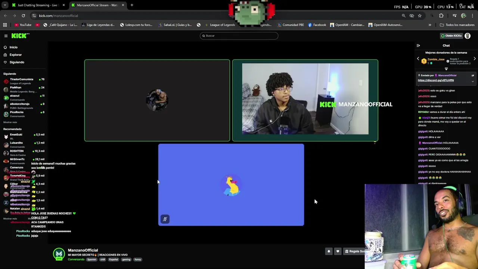Open the Comunidad PBE bookmark
Viewport: 478px width, 269px height.
coord(291,25)
